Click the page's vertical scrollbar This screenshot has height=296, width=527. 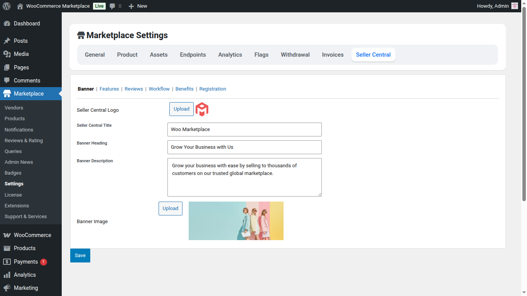[x=524, y=104]
